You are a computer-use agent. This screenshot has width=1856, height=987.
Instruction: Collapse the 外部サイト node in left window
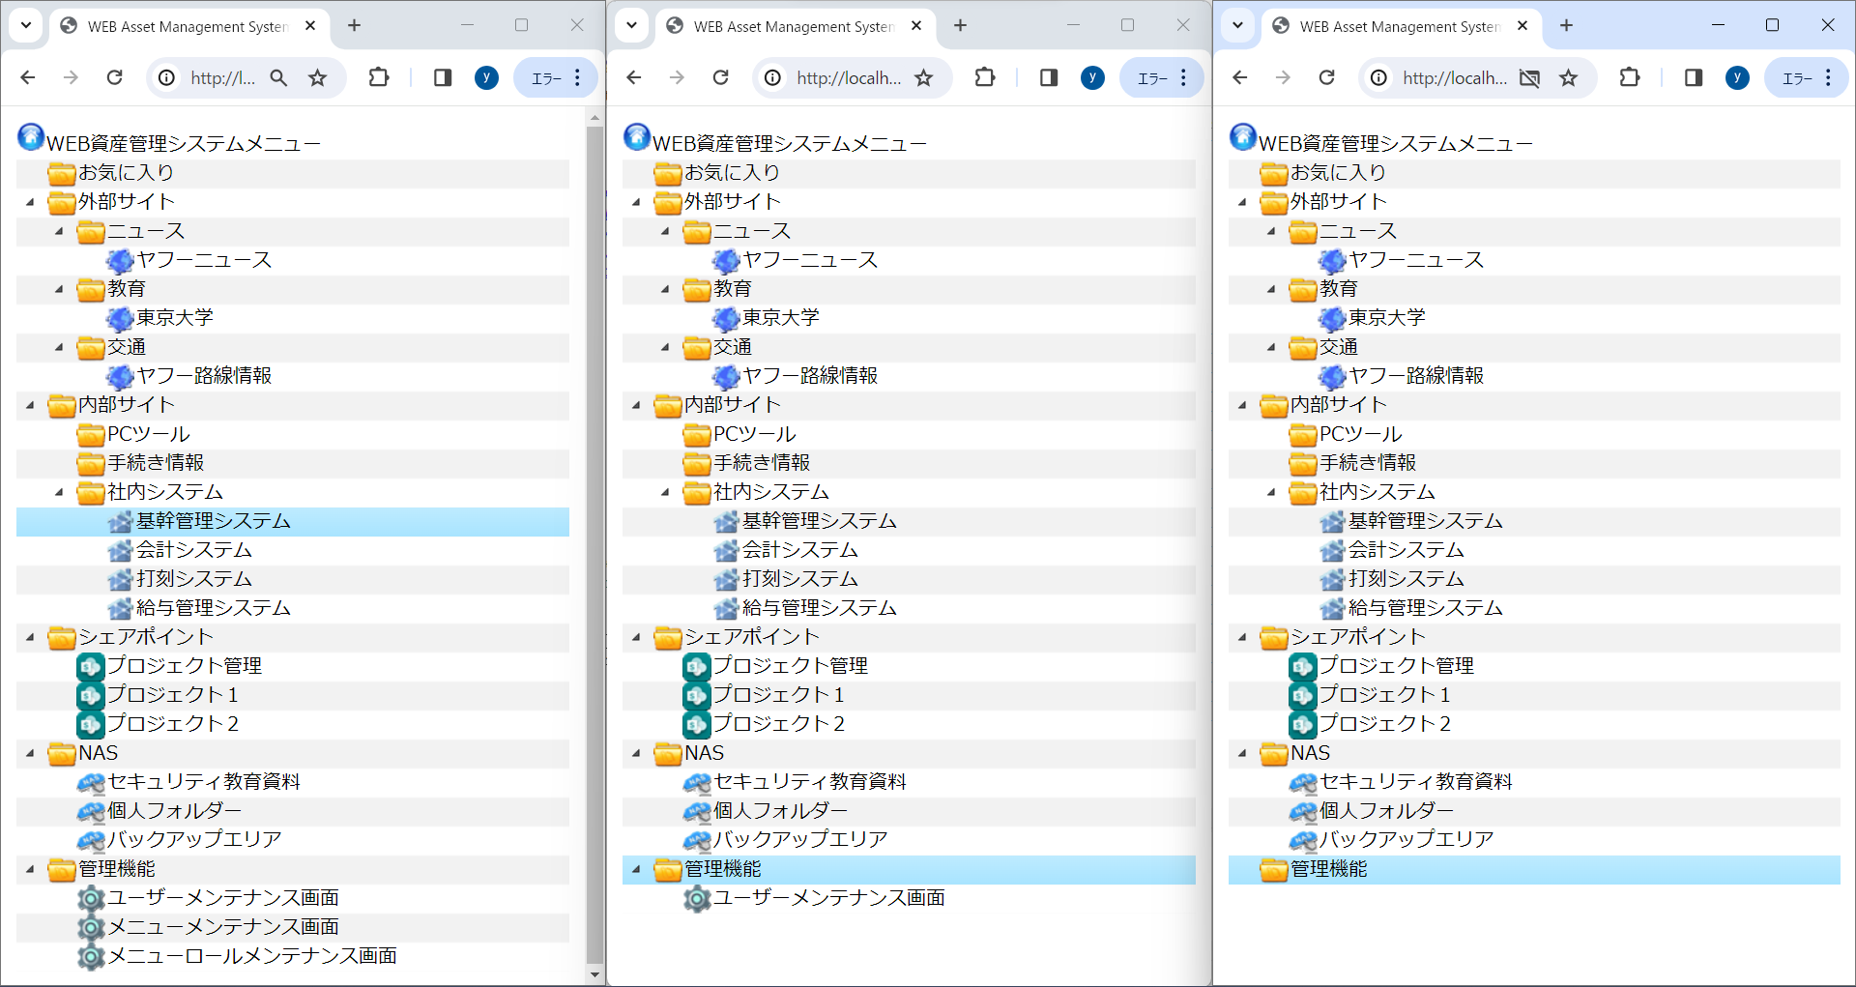[30, 203]
